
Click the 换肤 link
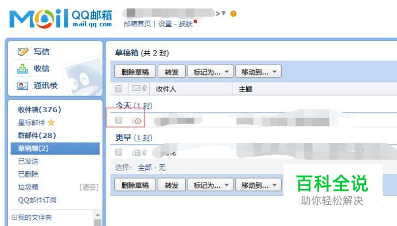[186, 24]
